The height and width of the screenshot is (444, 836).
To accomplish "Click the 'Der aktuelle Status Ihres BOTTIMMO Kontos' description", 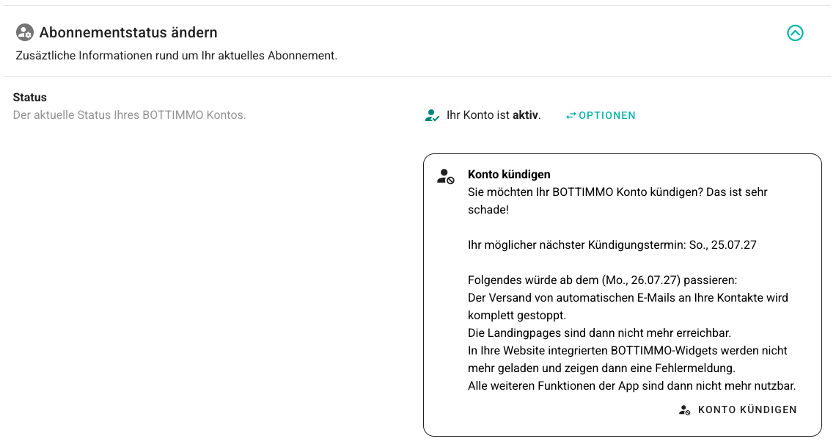I will pyautogui.click(x=129, y=114).
